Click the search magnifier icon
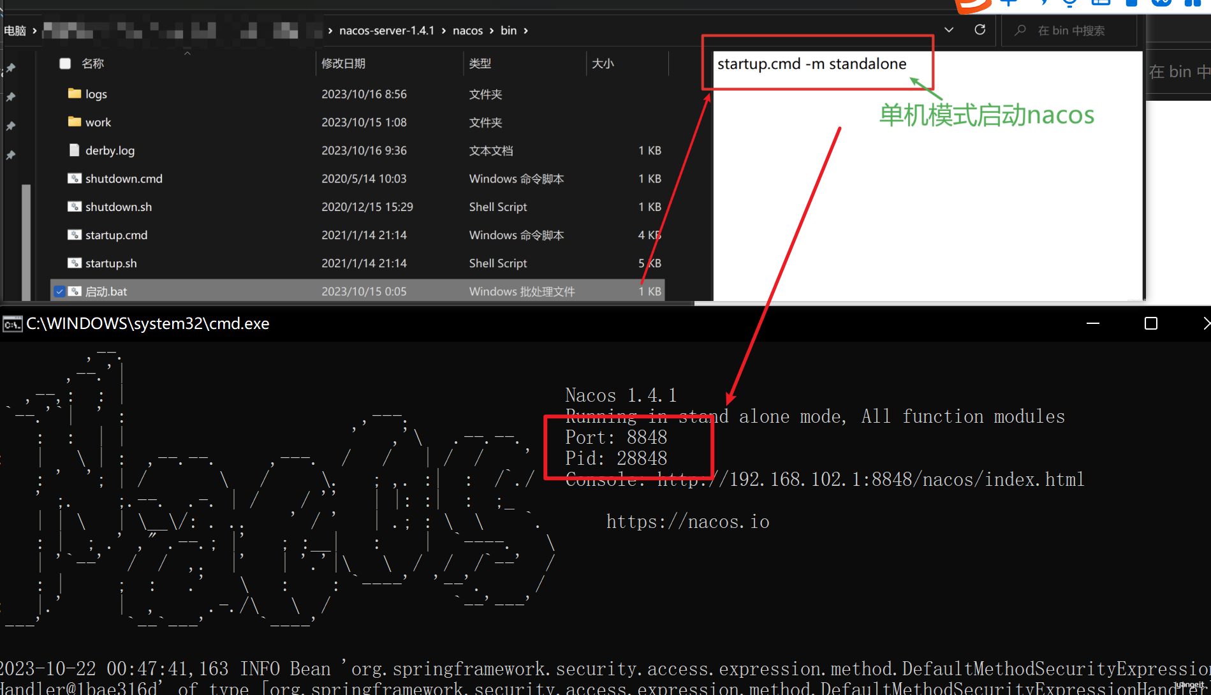The width and height of the screenshot is (1211, 695). point(1020,30)
